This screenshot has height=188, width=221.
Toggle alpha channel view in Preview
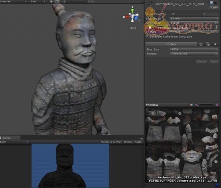tap(196, 105)
